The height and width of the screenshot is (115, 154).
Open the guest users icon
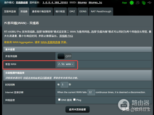tap(138, 3)
